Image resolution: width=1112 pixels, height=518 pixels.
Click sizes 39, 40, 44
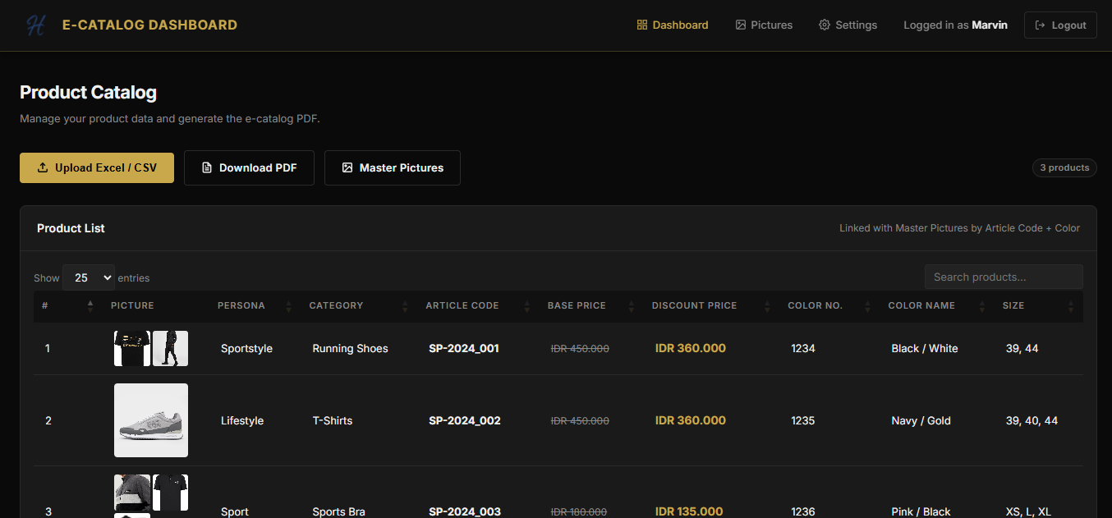[x=1032, y=420]
